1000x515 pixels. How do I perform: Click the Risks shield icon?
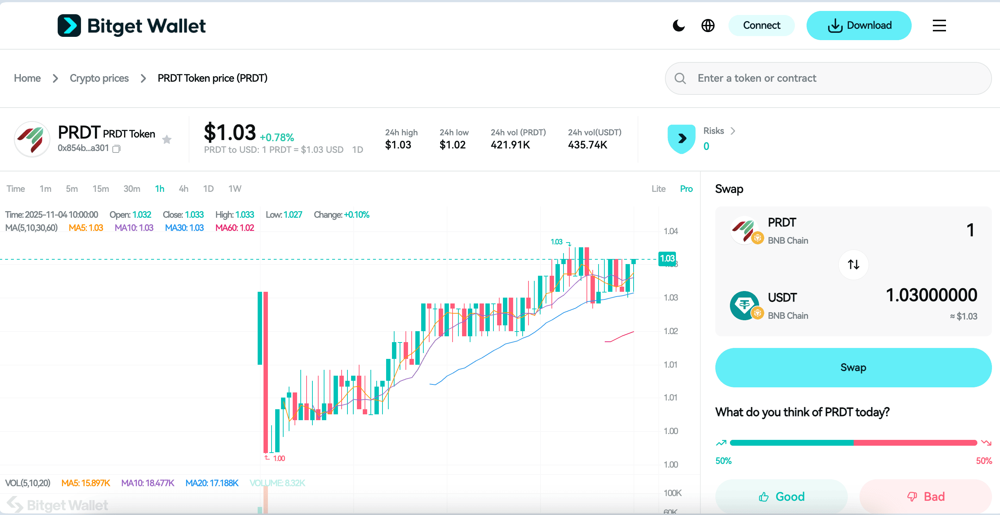coord(681,139)
